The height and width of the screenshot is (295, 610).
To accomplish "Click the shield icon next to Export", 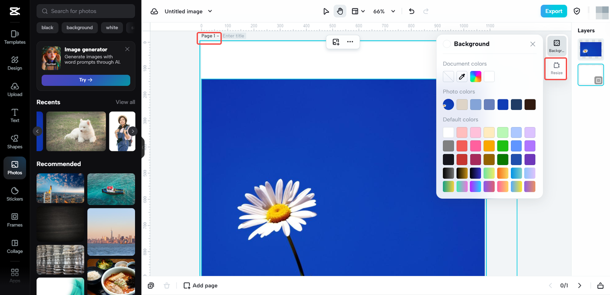I will [577, 11].
